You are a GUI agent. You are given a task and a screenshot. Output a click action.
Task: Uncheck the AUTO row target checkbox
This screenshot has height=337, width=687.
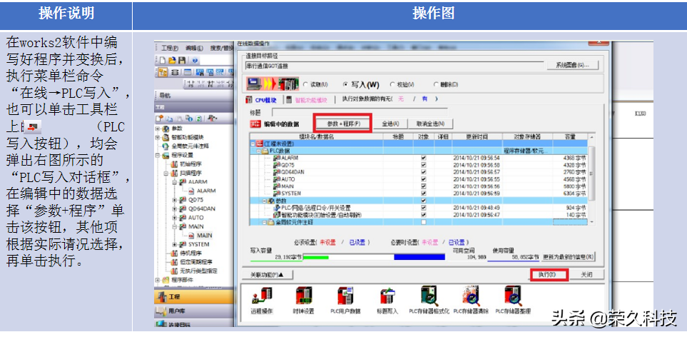tap(424, 179)
